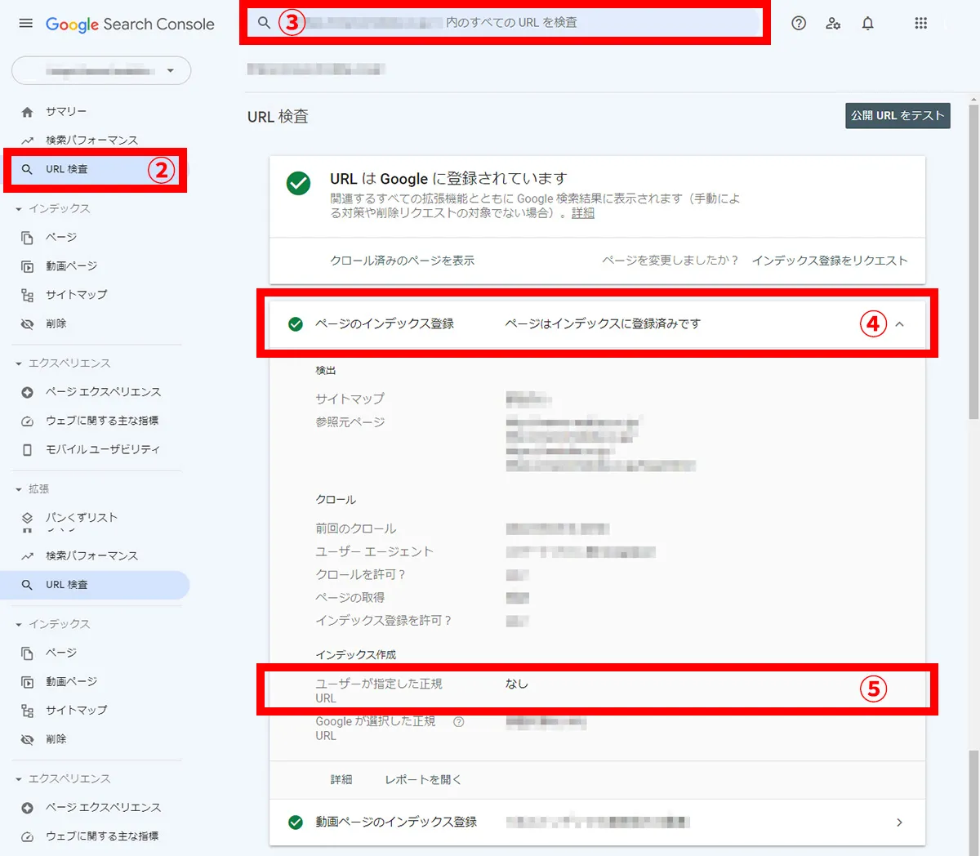Screen dimensions: 980x856
Task: Collapse the ページのインデックス登録 section
Action: tap(900, 323)
